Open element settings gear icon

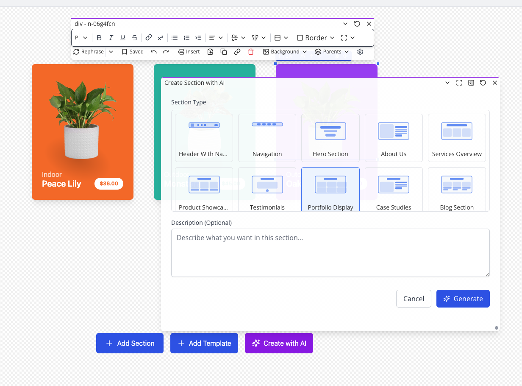click(x=360, y=52)
